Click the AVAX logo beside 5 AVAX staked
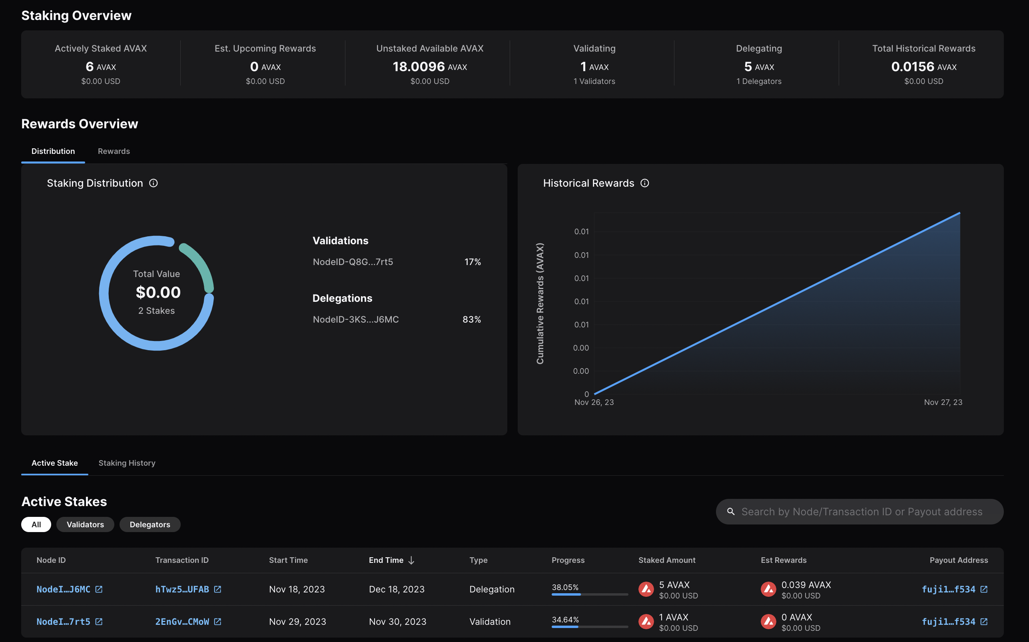This screenshot has width=1029, height=642. pos(646,589)
